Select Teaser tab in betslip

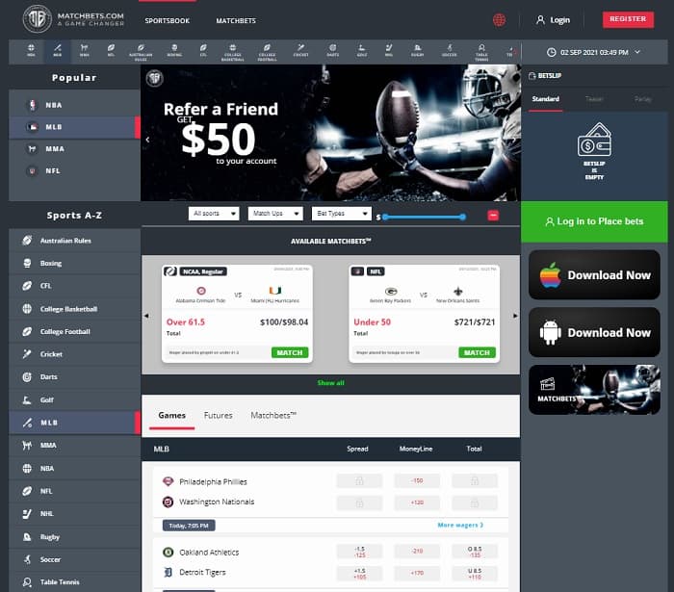click(594, 99)
